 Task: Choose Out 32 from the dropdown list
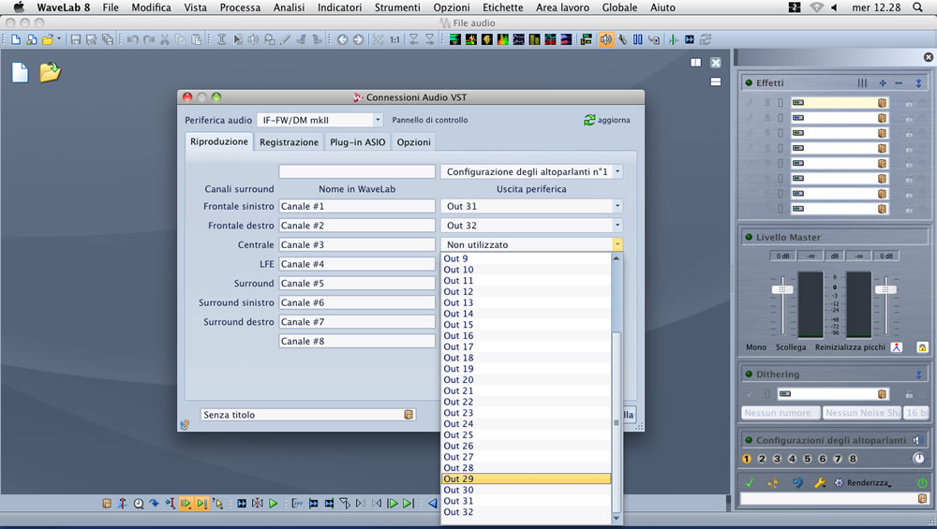click(526, 512)
